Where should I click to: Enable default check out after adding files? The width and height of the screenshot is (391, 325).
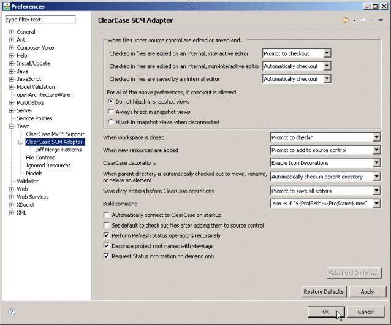pos(107,225)
